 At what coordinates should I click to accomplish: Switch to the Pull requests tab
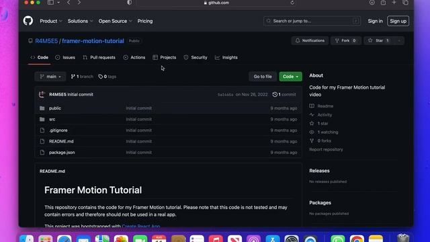99,57
